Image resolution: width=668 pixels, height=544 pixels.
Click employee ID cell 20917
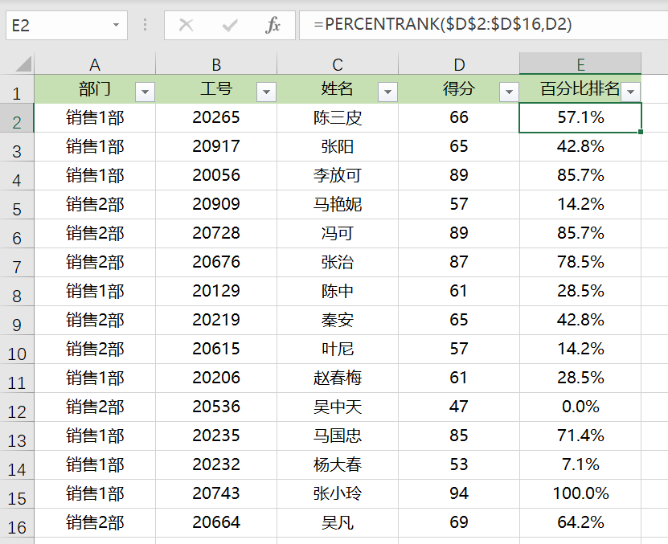coord(216,146)
